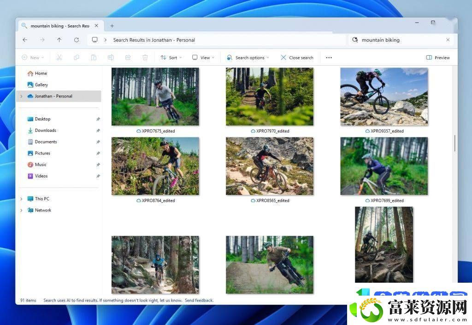Select the XPRO9357_edited thumbnail

[384, 97]
